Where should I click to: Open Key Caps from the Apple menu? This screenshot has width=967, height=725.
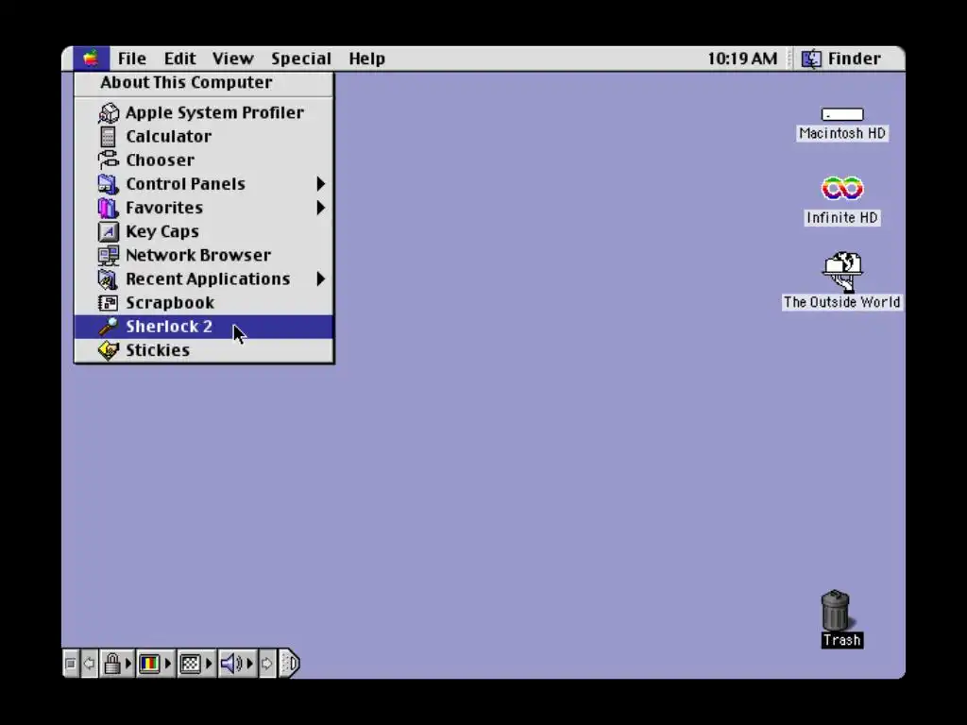tap(204, 231)
